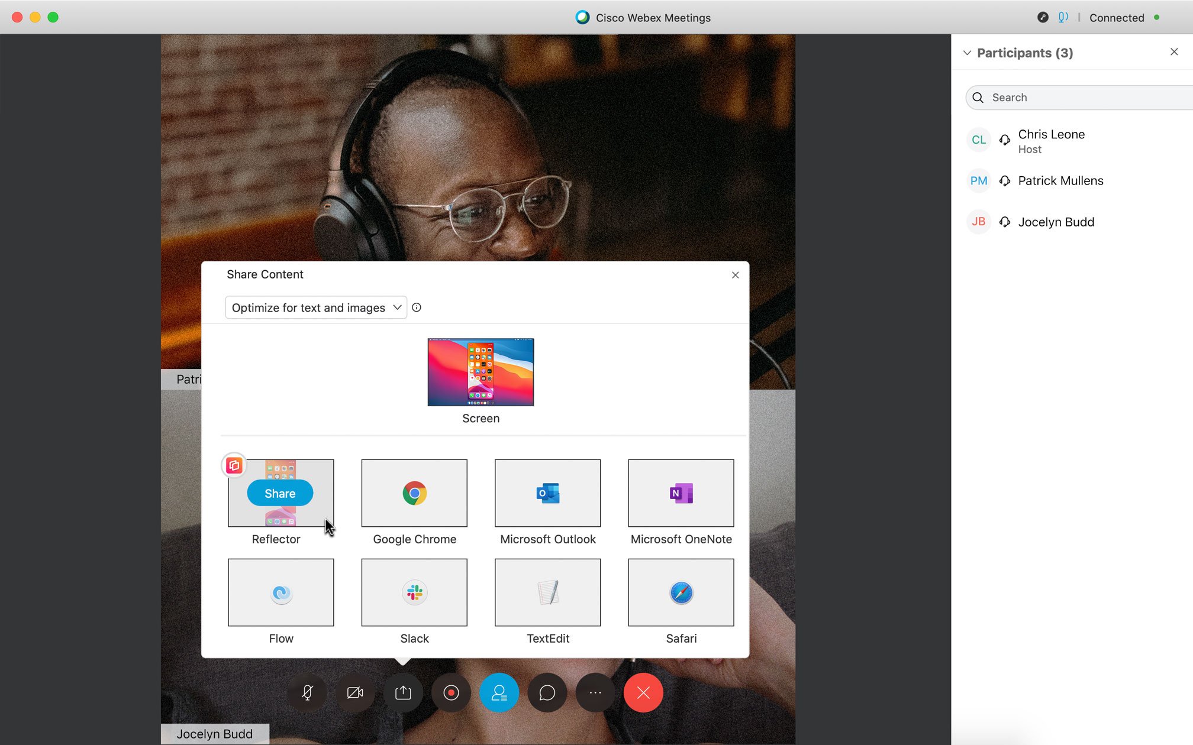
Task: Select the Screen thumbnail to share
Action: pos(481,372)
